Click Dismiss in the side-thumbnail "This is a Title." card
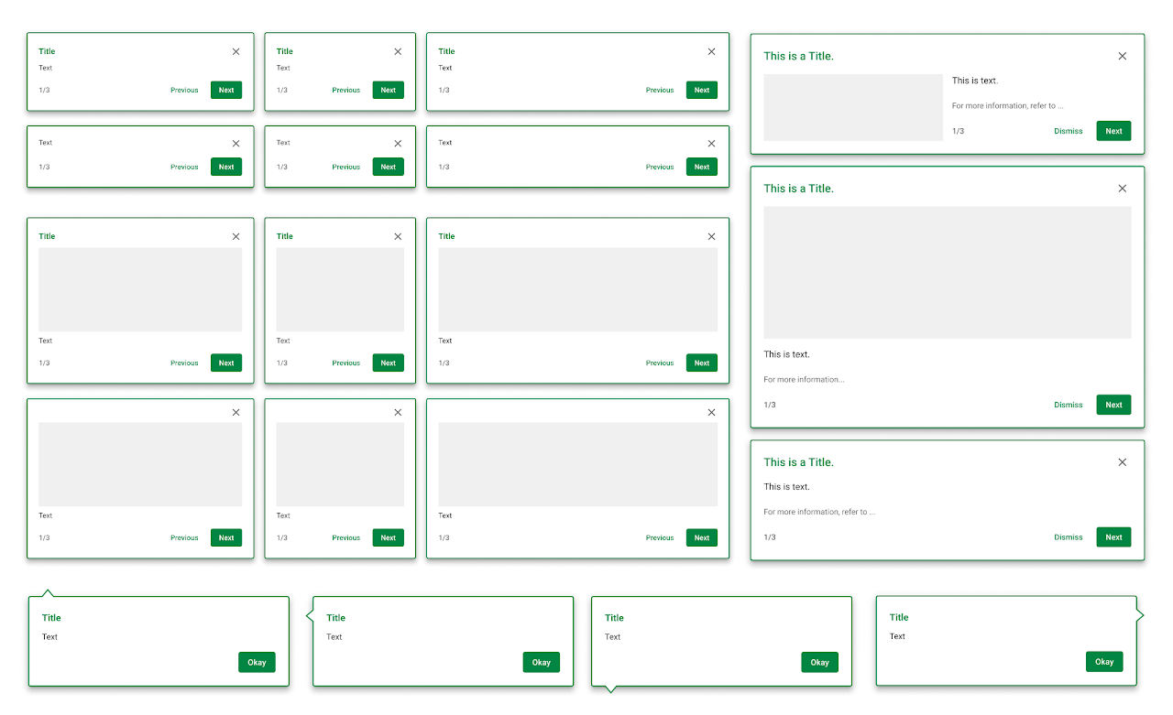1173x715 pixels. [x=1069, y=131]
